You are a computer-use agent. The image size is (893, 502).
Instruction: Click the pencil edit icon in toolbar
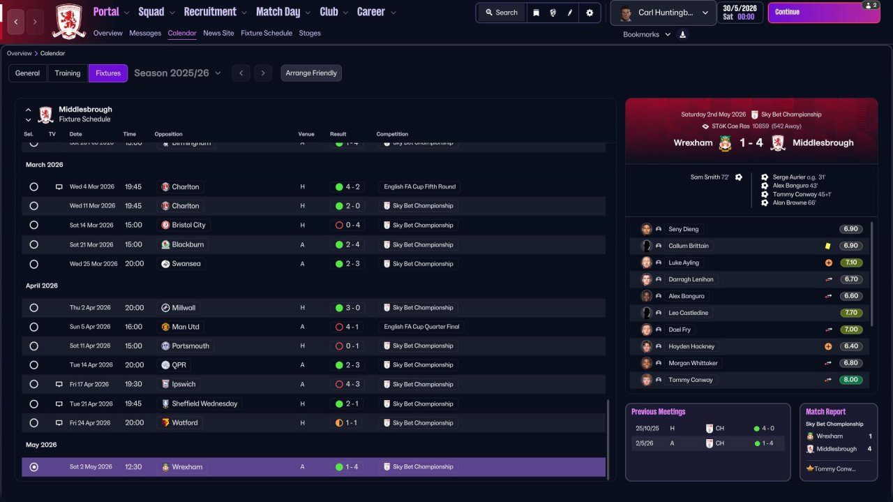570,13
